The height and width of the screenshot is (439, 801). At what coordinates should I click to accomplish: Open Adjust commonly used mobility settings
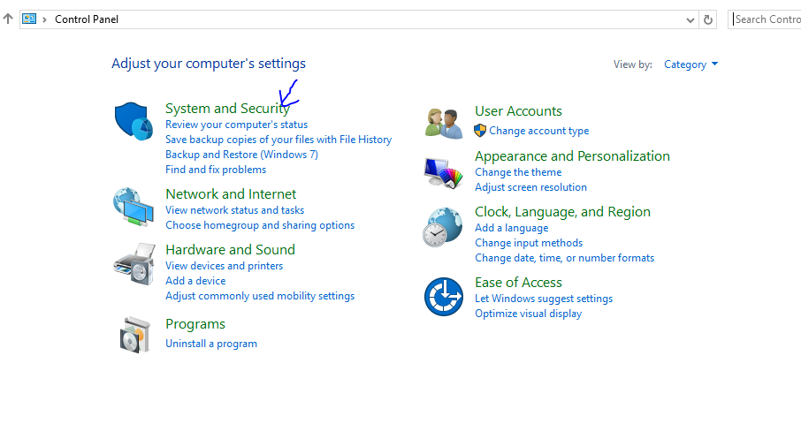260,296
